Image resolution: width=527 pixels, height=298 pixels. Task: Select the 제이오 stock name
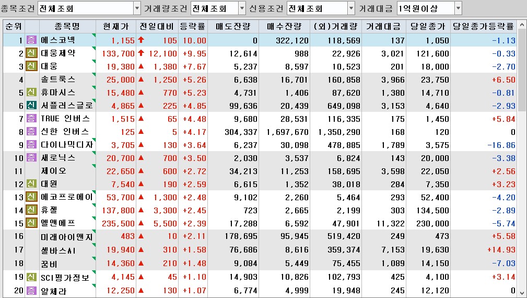coord(53,171)
